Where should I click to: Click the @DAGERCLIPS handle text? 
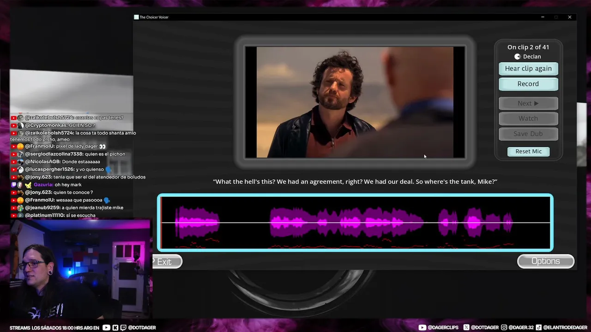coord(443,327)
